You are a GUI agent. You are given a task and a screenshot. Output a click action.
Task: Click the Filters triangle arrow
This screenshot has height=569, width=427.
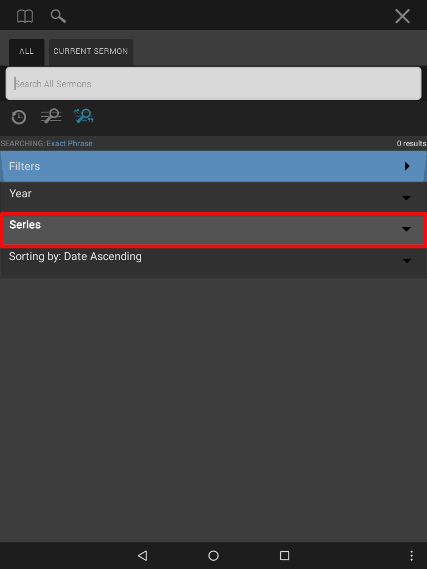coord(407,166)
